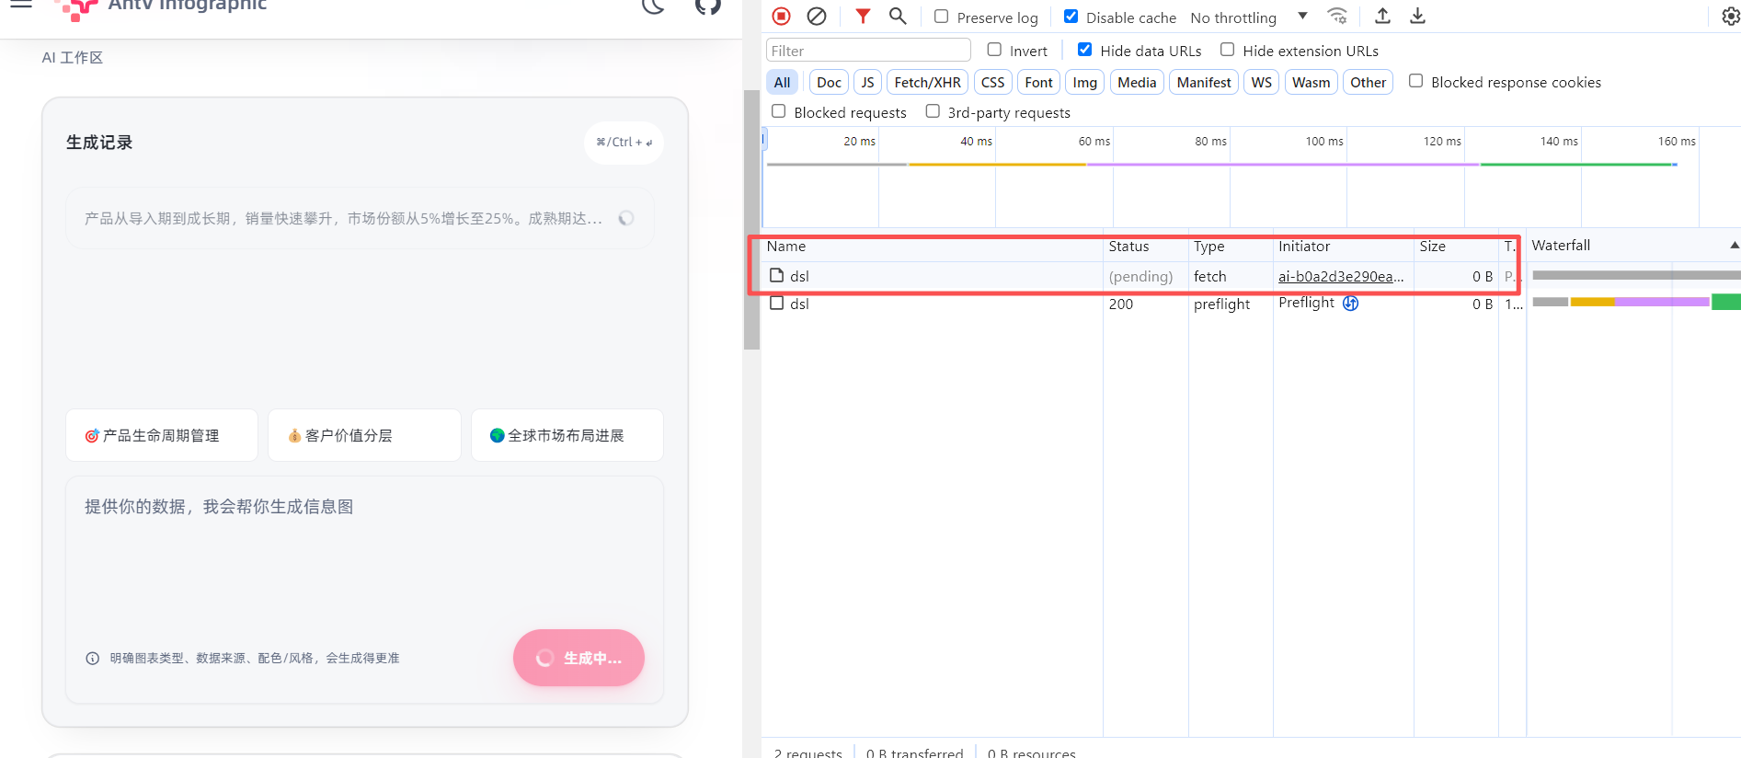The height and width of the screenshot is (758, 1741).
Task: Filter by Other type
Action: click(1368, 82)
